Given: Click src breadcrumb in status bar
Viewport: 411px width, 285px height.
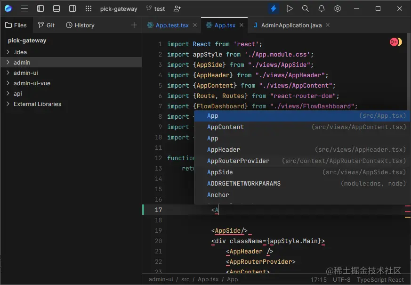Looking at the screenshot, I should [185, 279].
